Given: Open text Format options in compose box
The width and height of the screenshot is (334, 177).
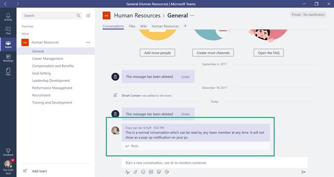Looking at the screenshot, I should coord(127,172).
